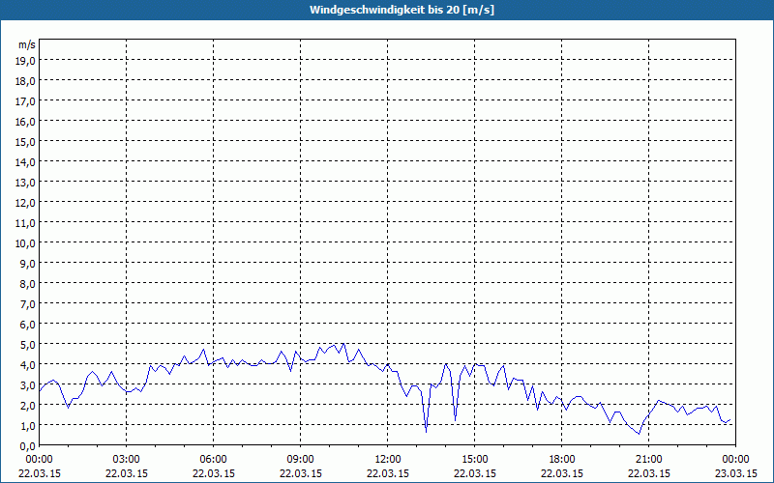
Task: Select the 7,0 y-axis label
Action: click(27, 304)
